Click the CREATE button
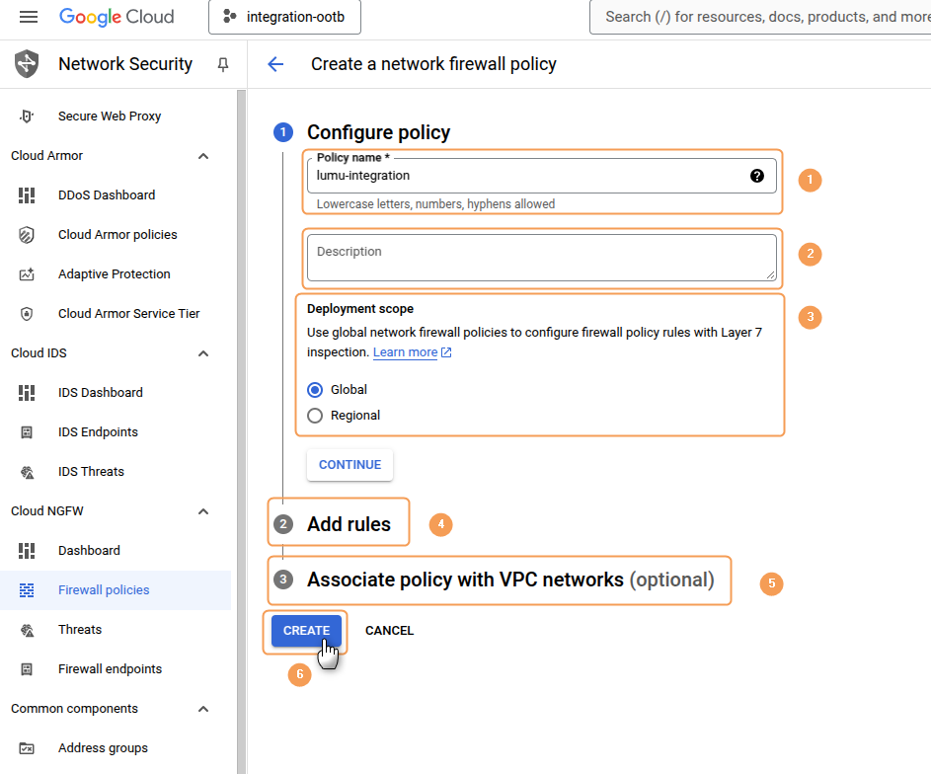The height and width of the screenshot is (774, 931). pos(306,631)
